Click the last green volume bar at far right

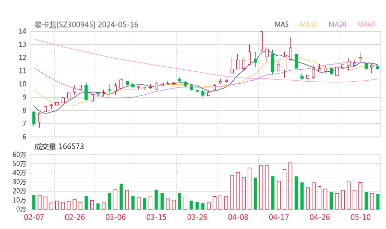pyautogui.click(x=378, y=202)
